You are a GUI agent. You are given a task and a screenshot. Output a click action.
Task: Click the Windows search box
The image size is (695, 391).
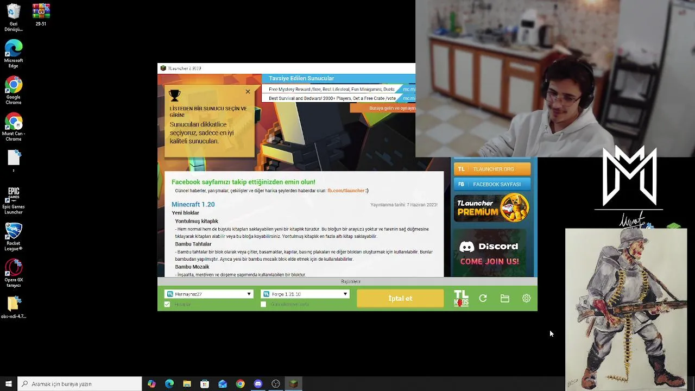click(80, 384)
